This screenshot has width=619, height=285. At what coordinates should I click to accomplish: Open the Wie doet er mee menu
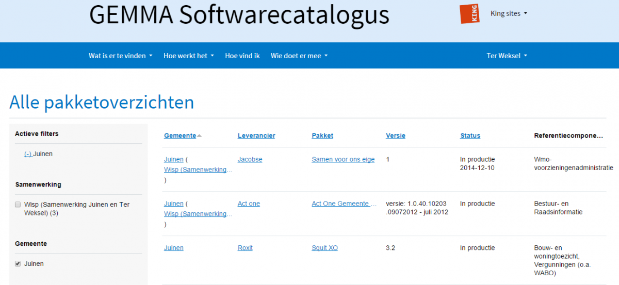(299, 56)
